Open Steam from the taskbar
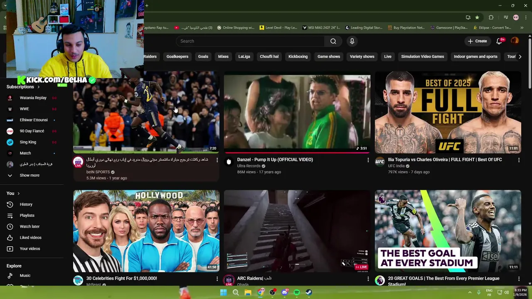 [x=309, y=292]
